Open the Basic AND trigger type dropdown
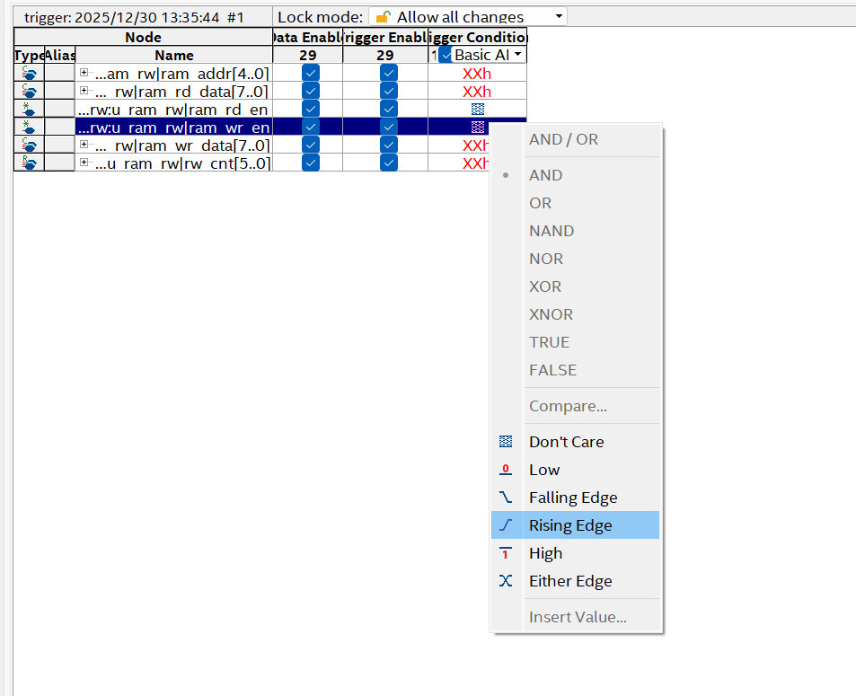The image size is (856, 696). click(490, 55)
